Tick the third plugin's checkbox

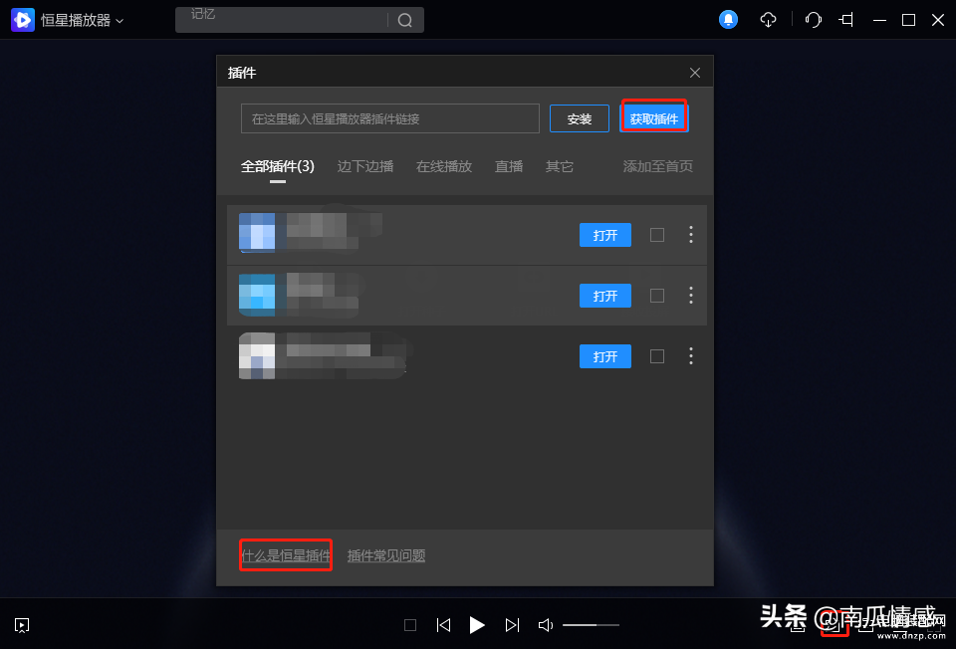657,356
